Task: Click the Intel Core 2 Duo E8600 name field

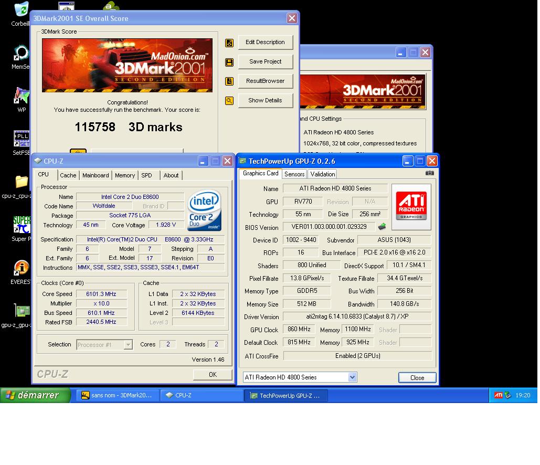Action: (x=130, y=197)
